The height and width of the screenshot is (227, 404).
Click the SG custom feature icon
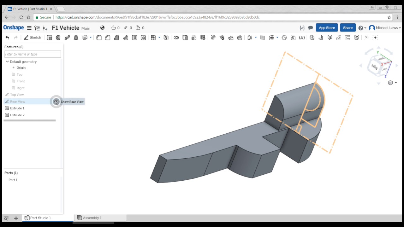[366, 37]
